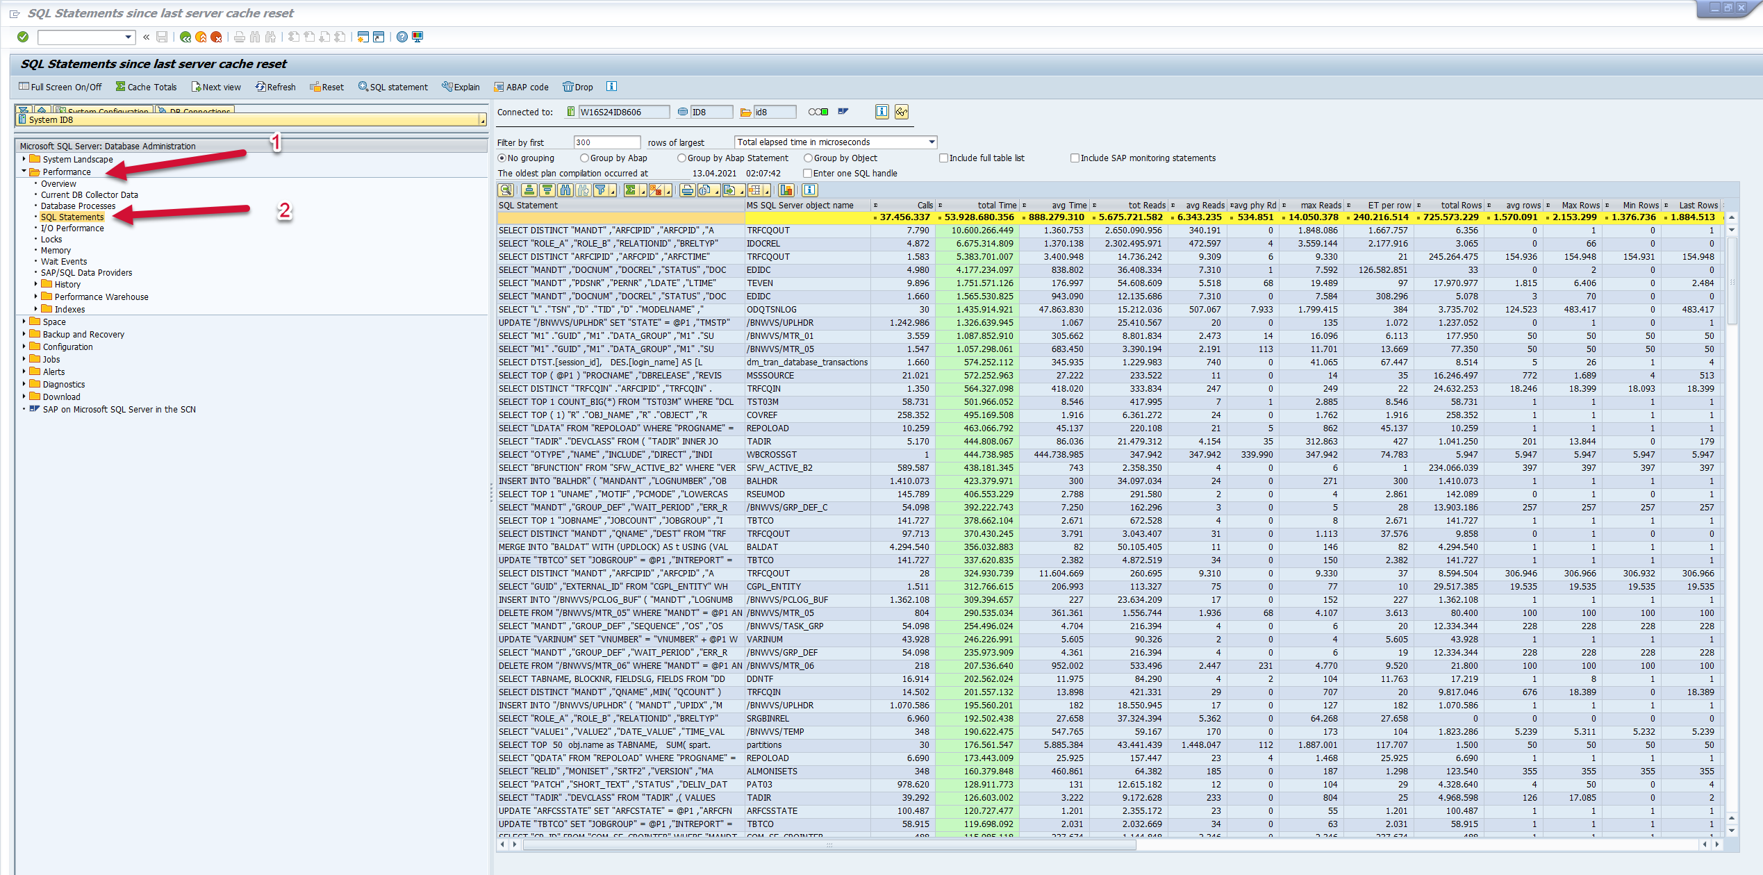Check Include SAP monitoring statements
Screen dimensions: 1763x875
coord(1075,158)
